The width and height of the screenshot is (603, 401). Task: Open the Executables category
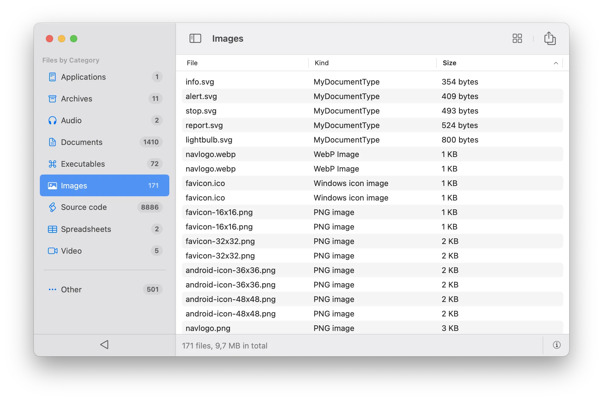point(82,164)
